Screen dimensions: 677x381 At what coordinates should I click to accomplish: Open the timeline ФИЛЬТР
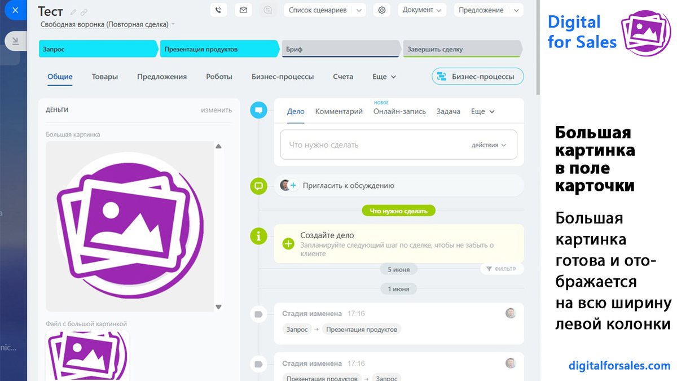coord(502,269)
